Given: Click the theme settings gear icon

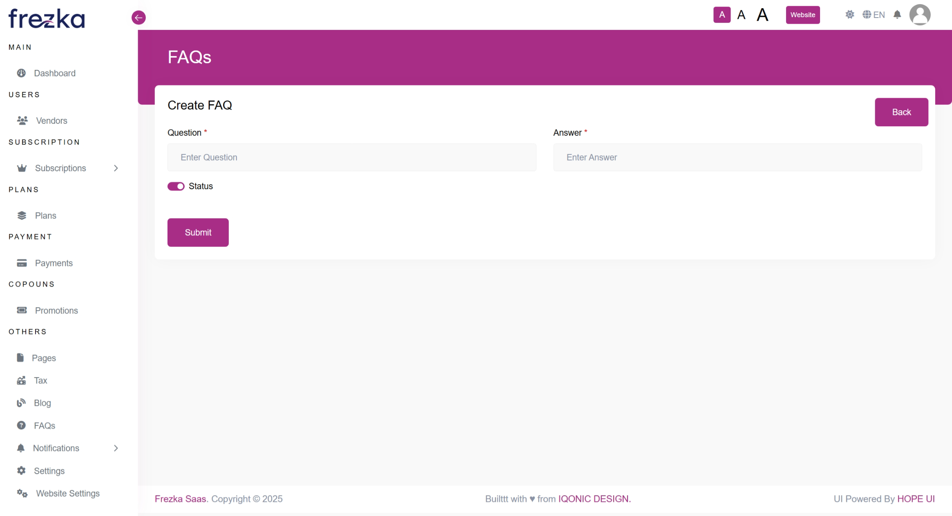Looking at the screenshot, I should [x=849, y=15].
